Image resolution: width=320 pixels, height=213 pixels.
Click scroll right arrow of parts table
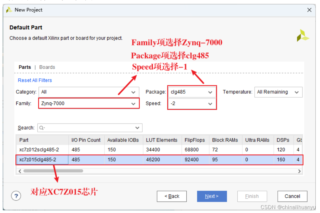(x=299, y=171)
